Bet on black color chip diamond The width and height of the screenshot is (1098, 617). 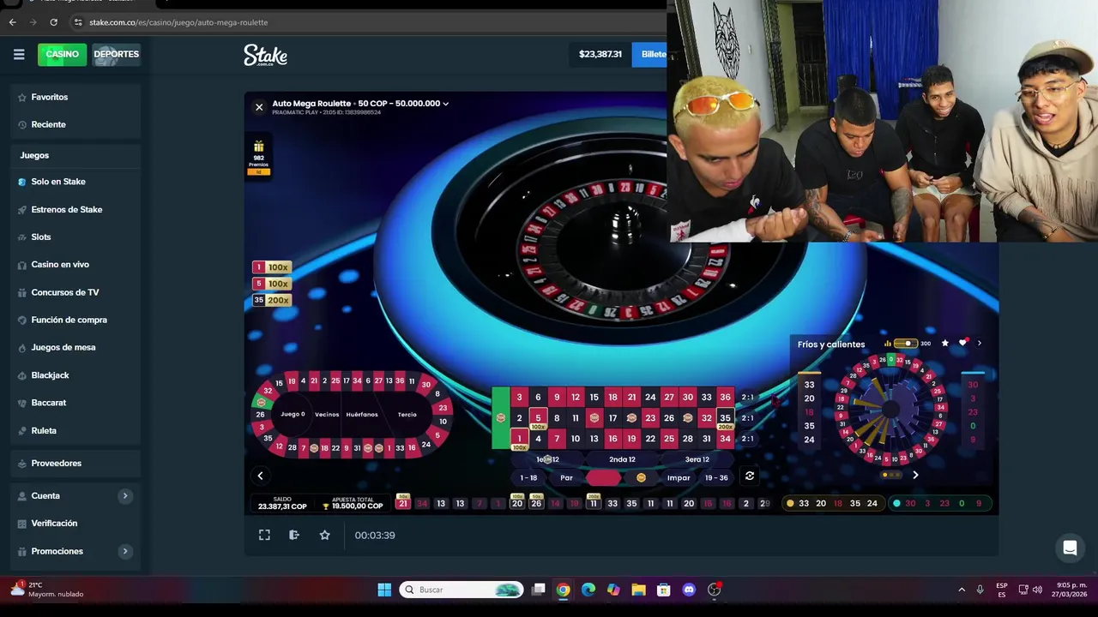[x=641, y=477]
